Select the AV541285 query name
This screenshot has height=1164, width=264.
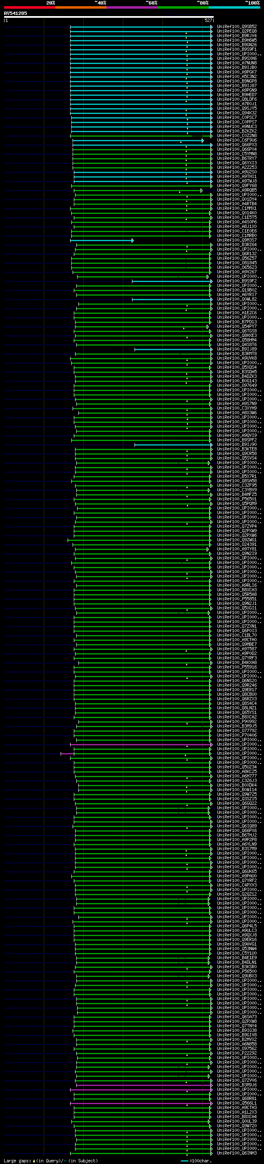[15, 13]
